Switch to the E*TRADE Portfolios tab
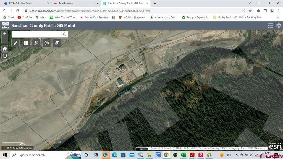283x159 pixels. click(x=25, y=4)
